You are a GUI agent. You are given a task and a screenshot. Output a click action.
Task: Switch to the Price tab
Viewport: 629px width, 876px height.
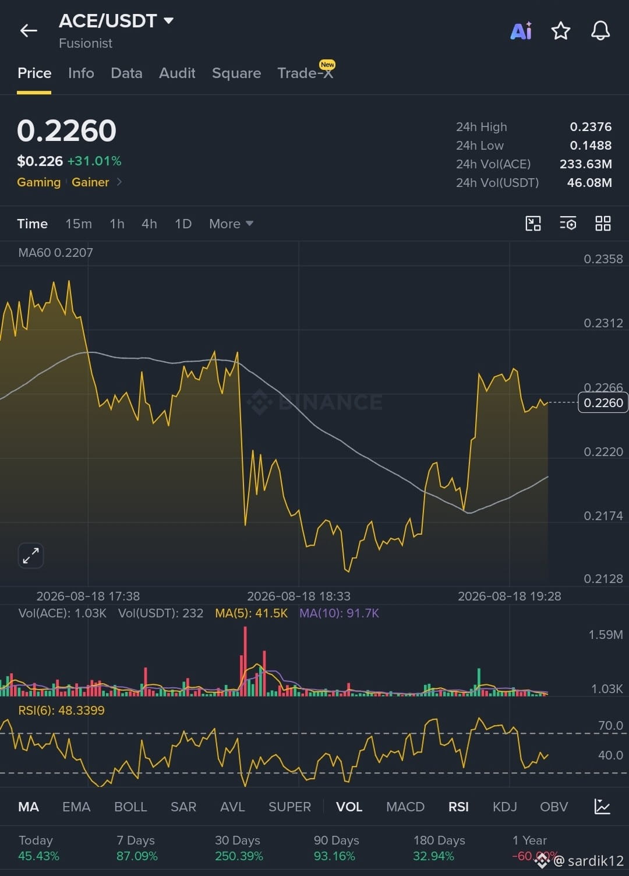tap(34, 73)
